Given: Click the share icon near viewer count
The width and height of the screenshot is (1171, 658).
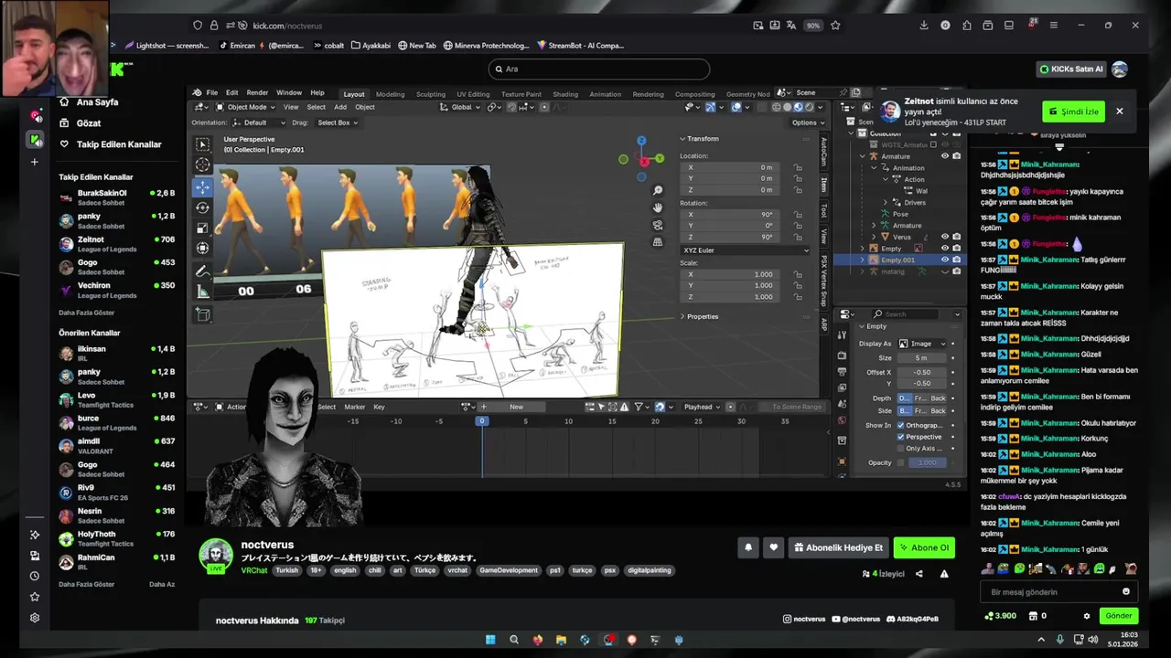Looking at the screenshot, I should 919,574.
